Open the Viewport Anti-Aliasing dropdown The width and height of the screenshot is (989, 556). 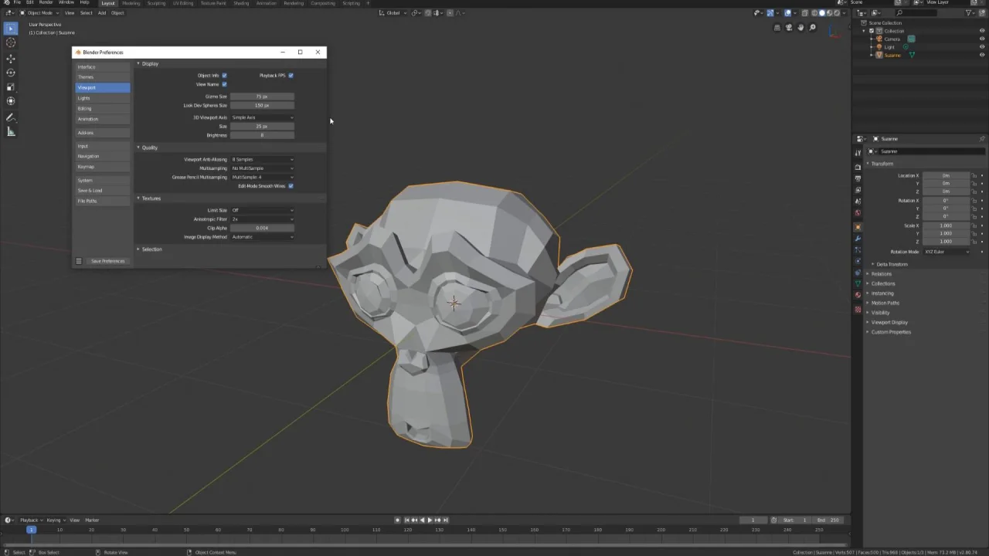(x=262, y=159)
